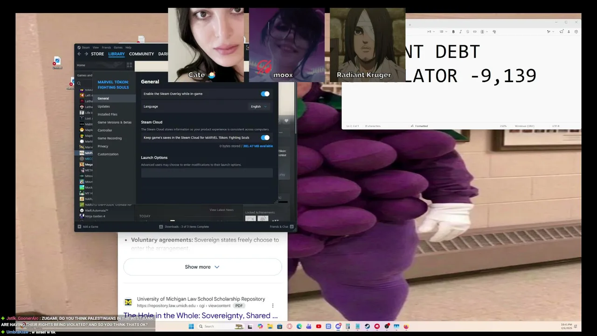Screen dimensions: 597x336
Task: Disable the Steam Overlay while in-game
Action: 265,94
